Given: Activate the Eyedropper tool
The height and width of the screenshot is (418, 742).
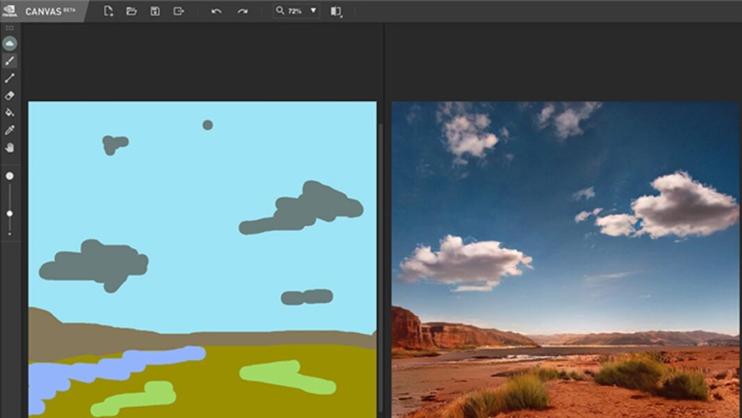Looking at the screenshot, I should [x=10, y=130].
